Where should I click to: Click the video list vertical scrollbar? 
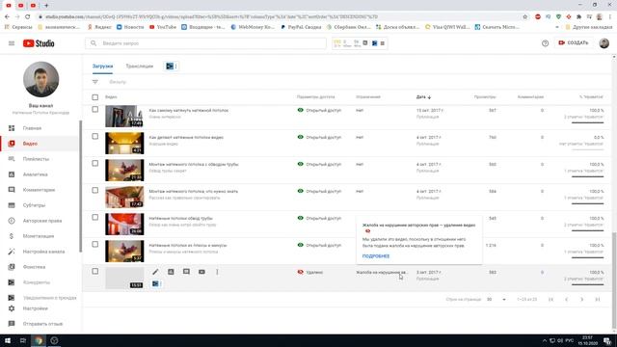(614, 280)
